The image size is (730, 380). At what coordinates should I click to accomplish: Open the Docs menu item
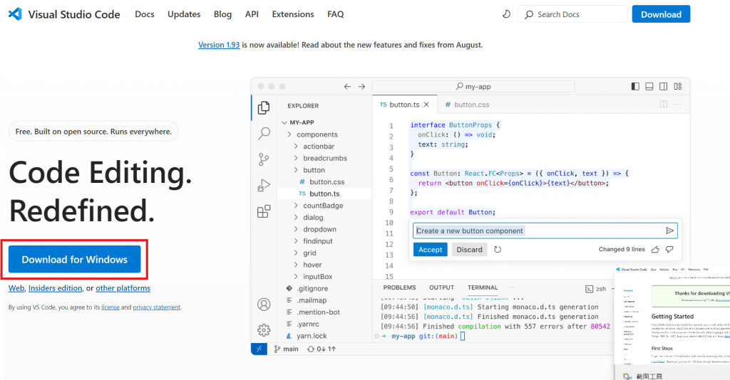144,14
